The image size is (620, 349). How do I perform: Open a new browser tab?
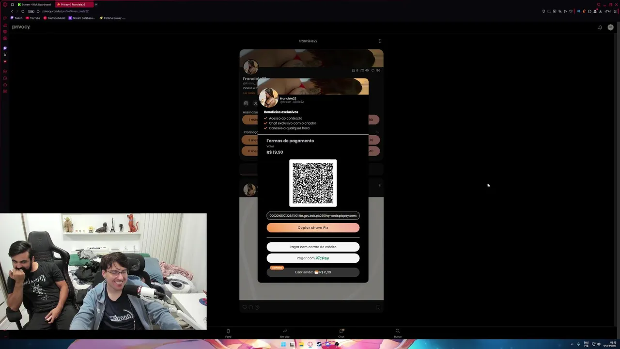pyautogui.click(x=96, y=4)
